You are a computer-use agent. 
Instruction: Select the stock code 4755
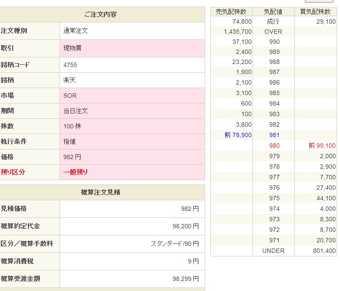point(70,65)
